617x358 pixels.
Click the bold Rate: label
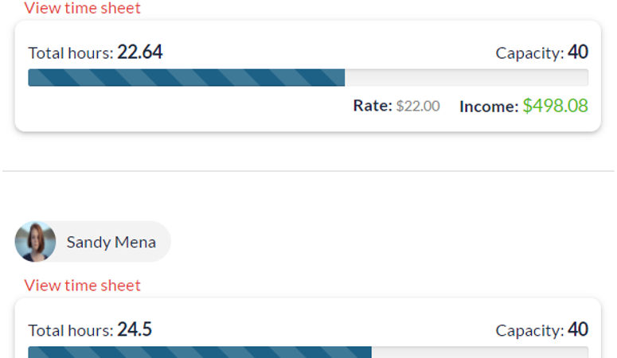[373, 106]
